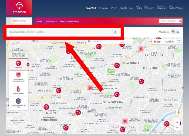Viewport: 189px width, 136px height.
Task: Open the Para Você section
Action: tap(91, 8)
